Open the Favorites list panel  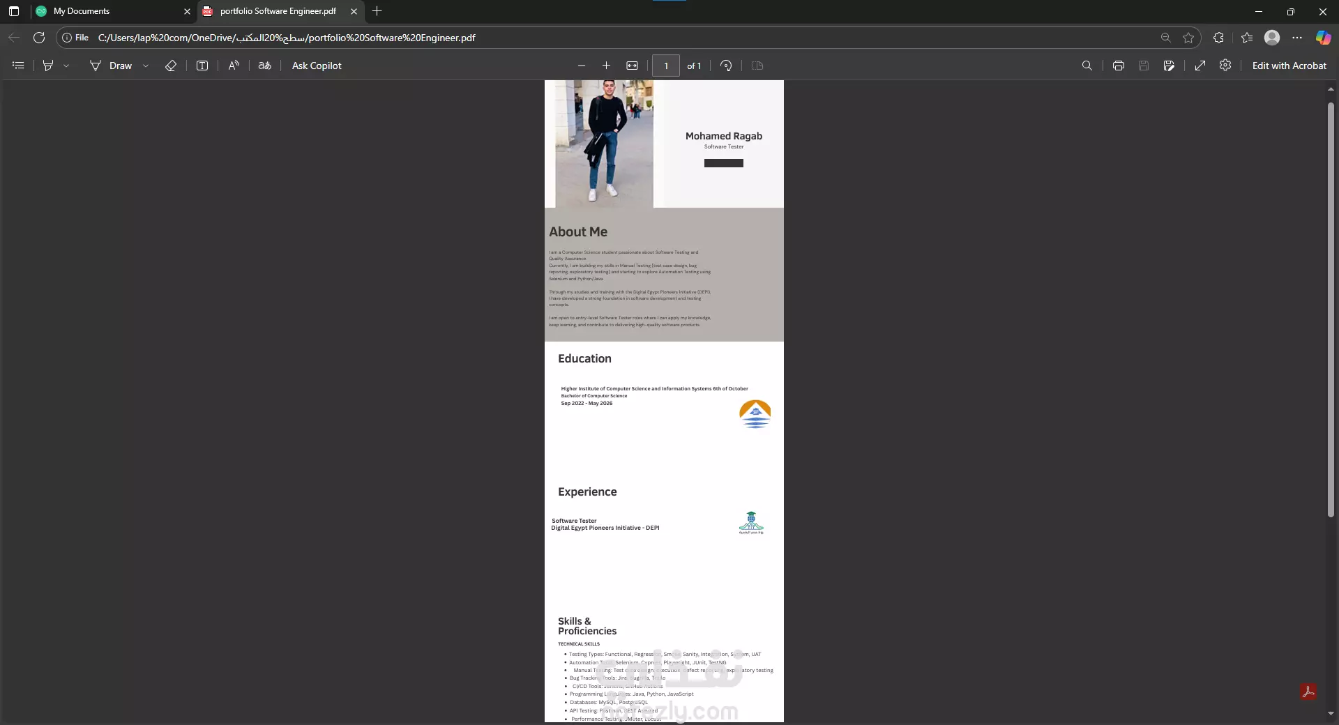click(1247, 38)
